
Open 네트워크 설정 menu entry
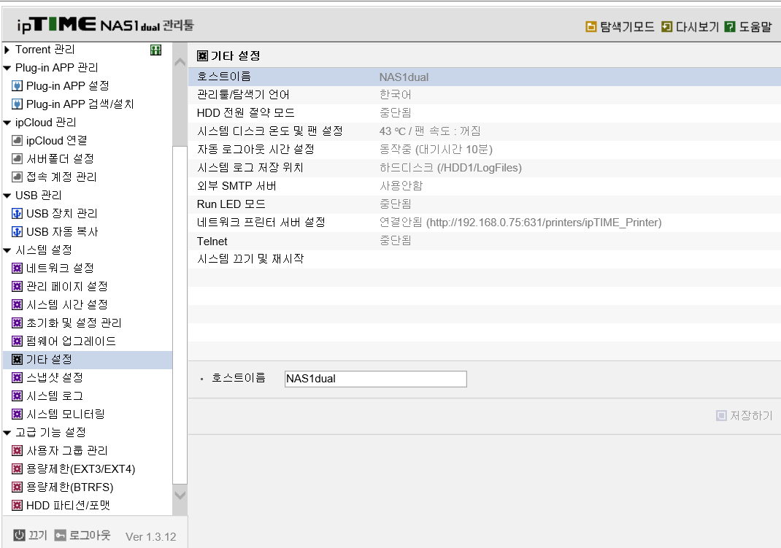coord(60,269)
